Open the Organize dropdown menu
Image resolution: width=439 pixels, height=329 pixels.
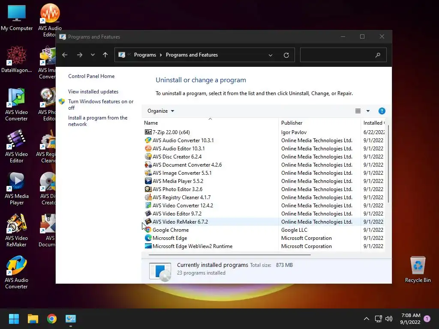click(x=161, y=111)
